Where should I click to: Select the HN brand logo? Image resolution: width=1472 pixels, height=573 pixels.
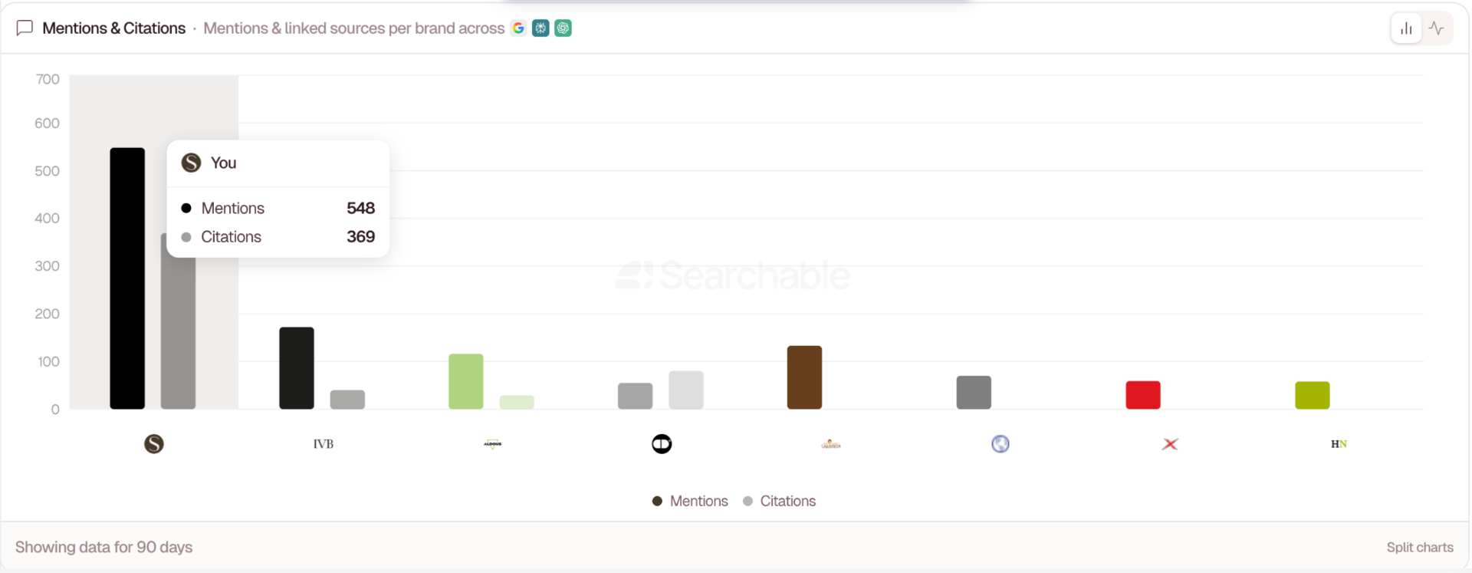tap(1339, 443)
